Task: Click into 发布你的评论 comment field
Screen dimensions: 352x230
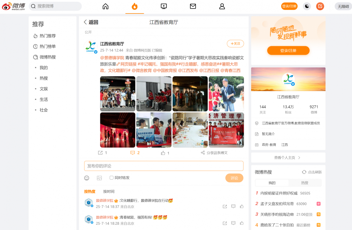Action: [x=164, y=166]
